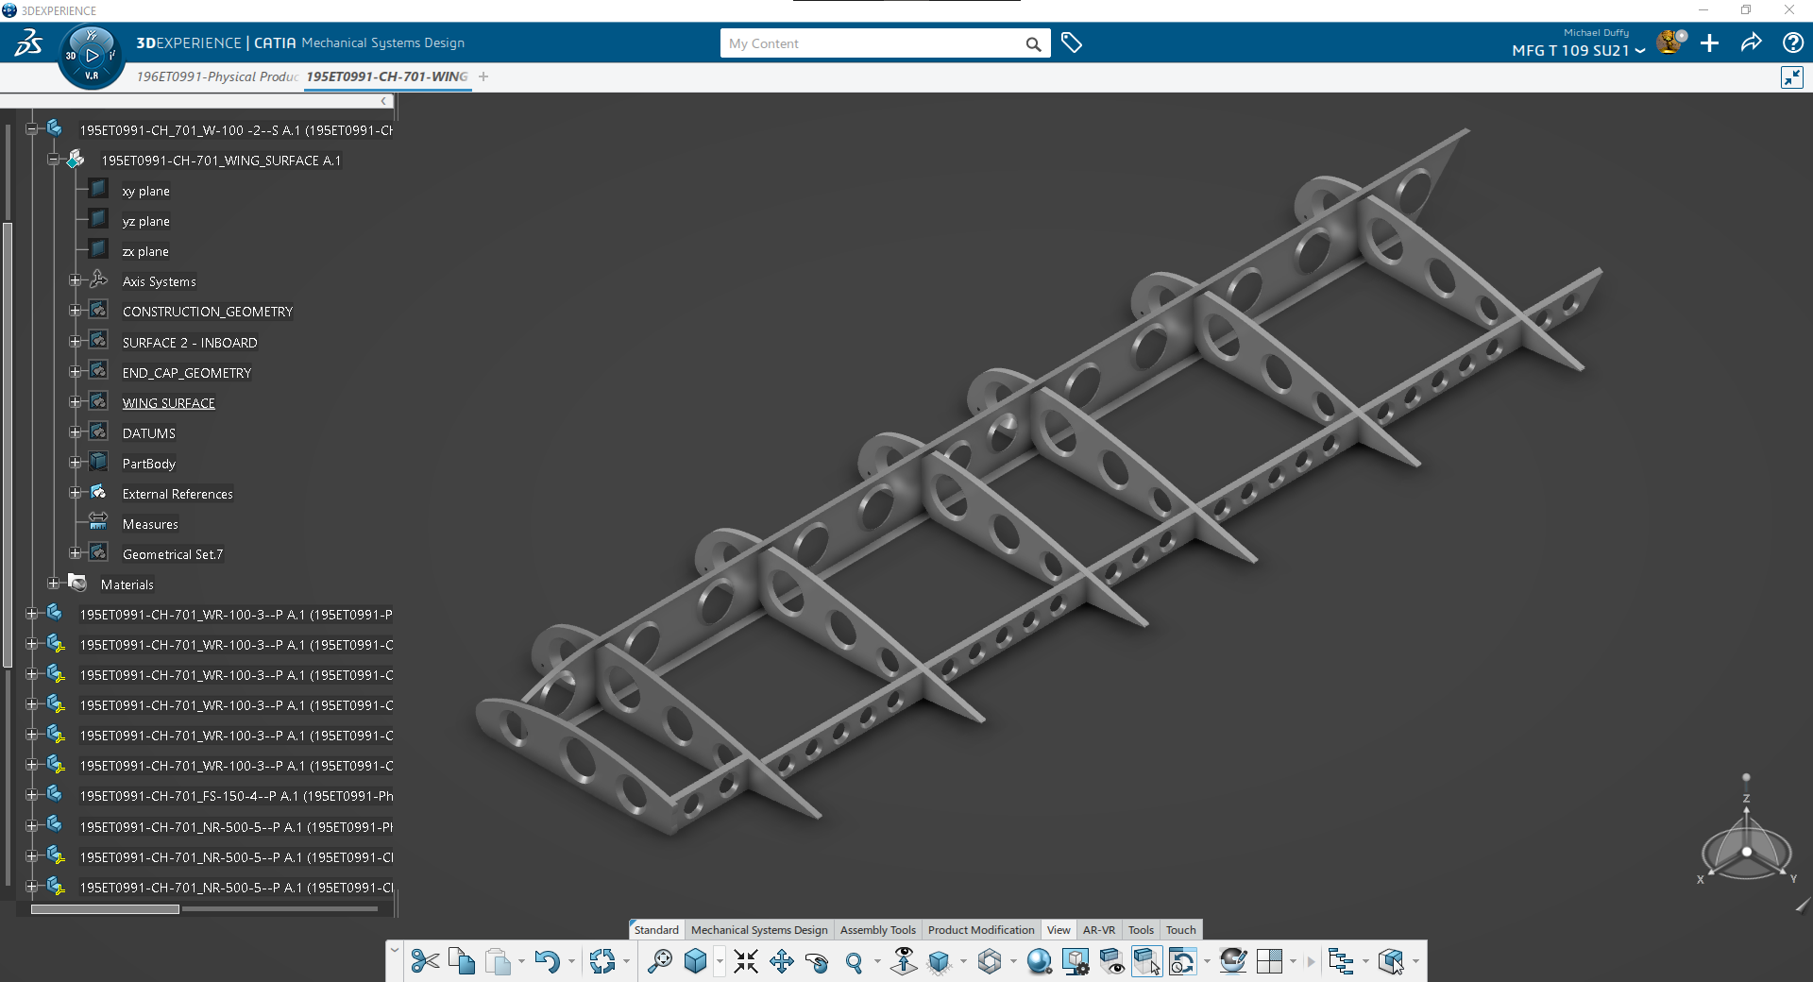The image size is (1813, 982).
Task: Open the MFG T 109 SU21 dropdown
Action: (x=1578, y=51)
